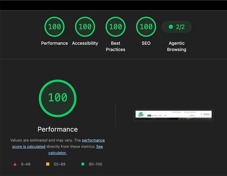
Task: Click the green circle 90–100 legend icon
Action: coord(83,164)
